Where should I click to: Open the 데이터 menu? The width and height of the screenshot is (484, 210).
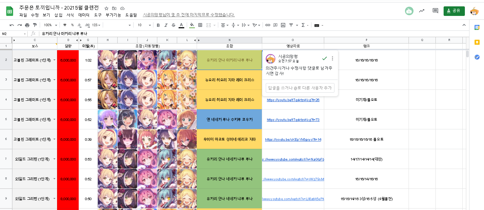84,15
